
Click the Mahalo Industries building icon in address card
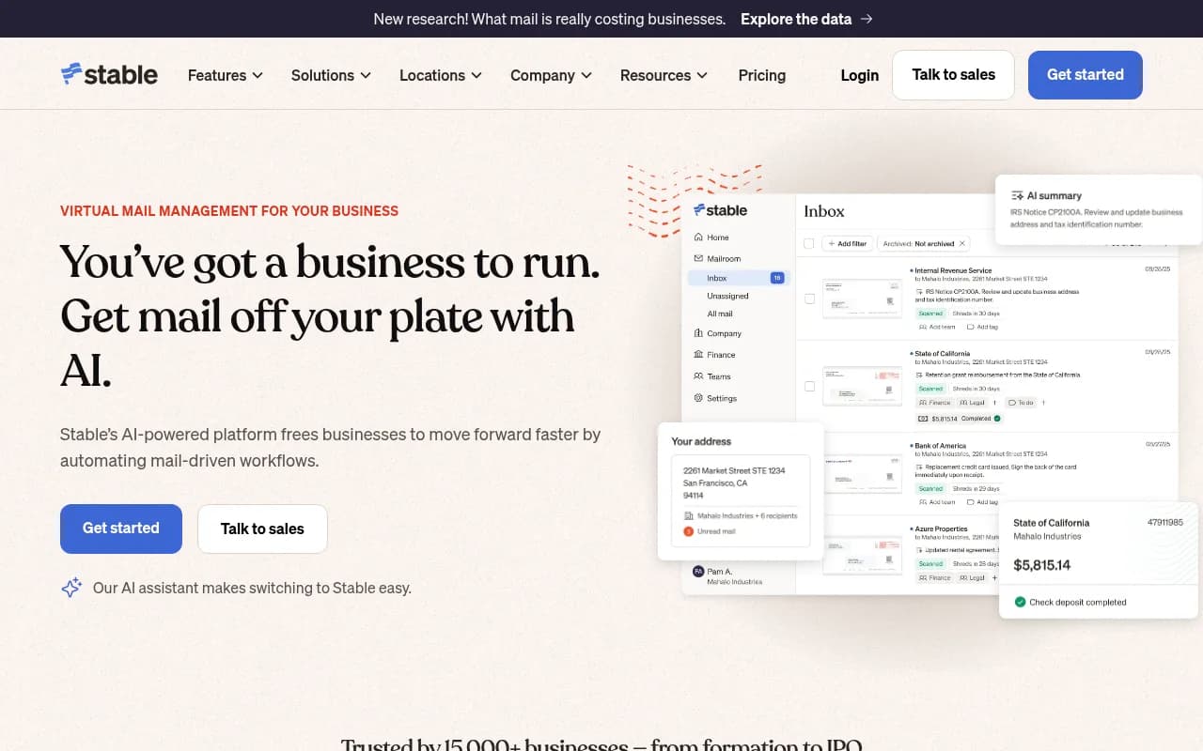689,515
